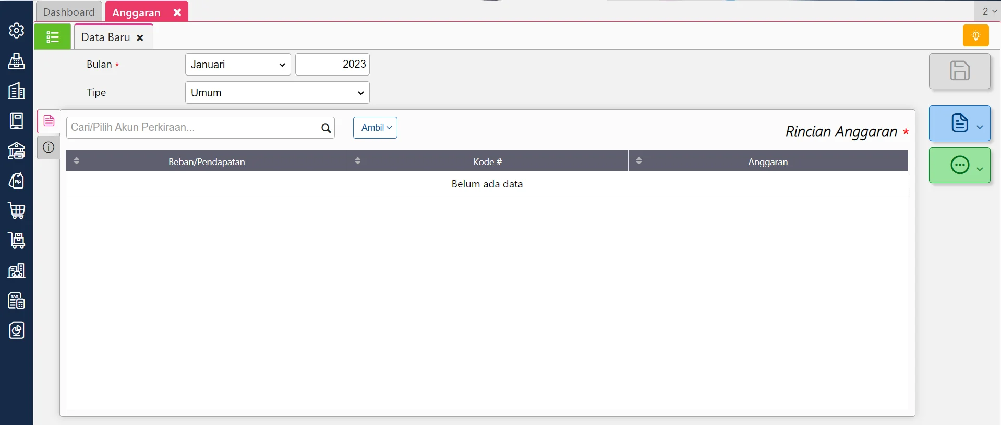Click the pie chart report icon
Screen dimensions: 1001x425
[x=16, y=330]
